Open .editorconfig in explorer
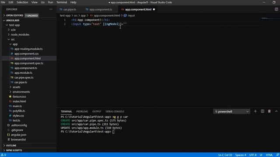Screen dimensions: 280x157 point(19,125)
